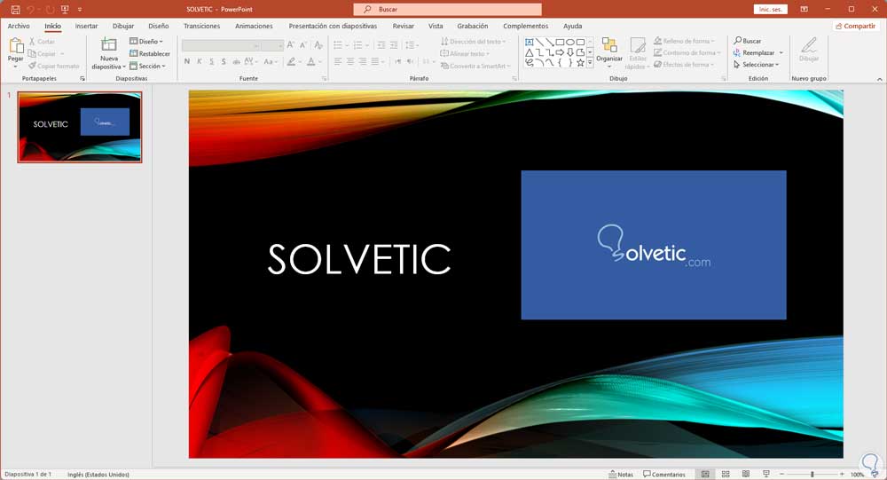Click the Inic. ses. sign-in button

(771, 10)
